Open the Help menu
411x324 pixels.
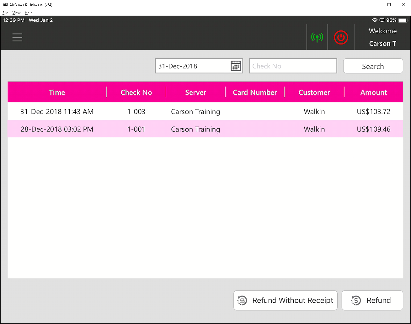(29, 13)
